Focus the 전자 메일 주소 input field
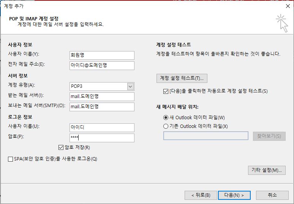 102,65
